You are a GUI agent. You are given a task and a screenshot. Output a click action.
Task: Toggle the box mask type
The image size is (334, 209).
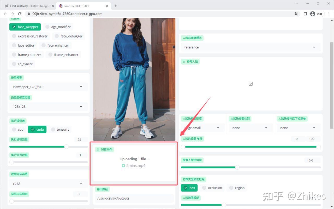click(189, 188)
